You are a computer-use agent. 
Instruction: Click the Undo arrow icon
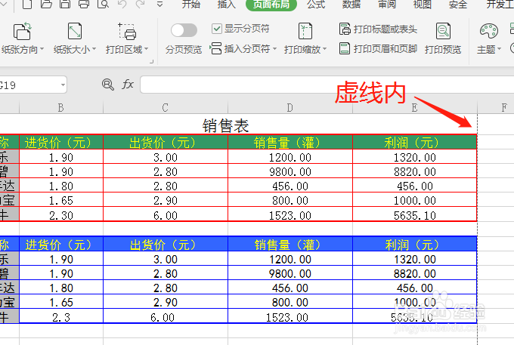(122, 4)
